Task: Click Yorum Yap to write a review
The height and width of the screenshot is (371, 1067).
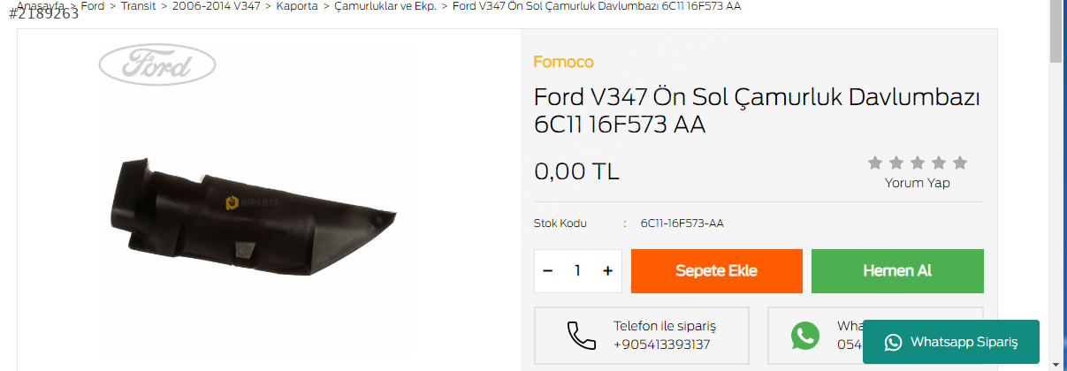Action: 918,183
